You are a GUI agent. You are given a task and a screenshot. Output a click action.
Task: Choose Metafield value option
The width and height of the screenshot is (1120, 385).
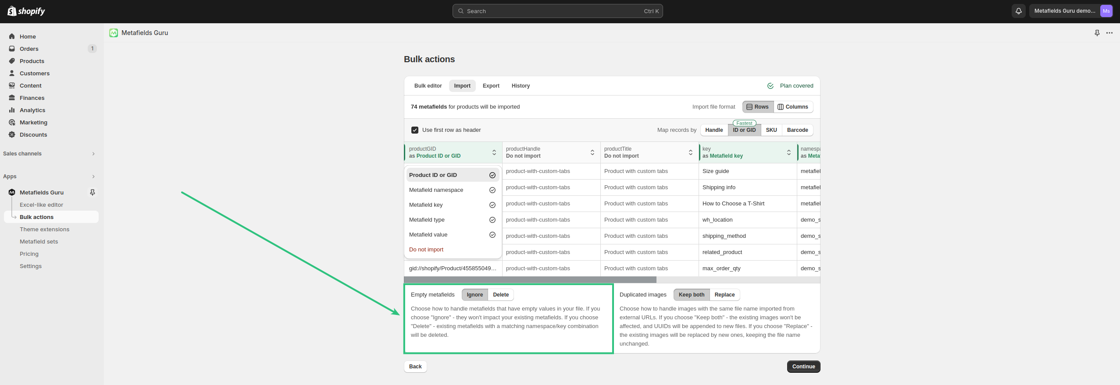[453, 235]
